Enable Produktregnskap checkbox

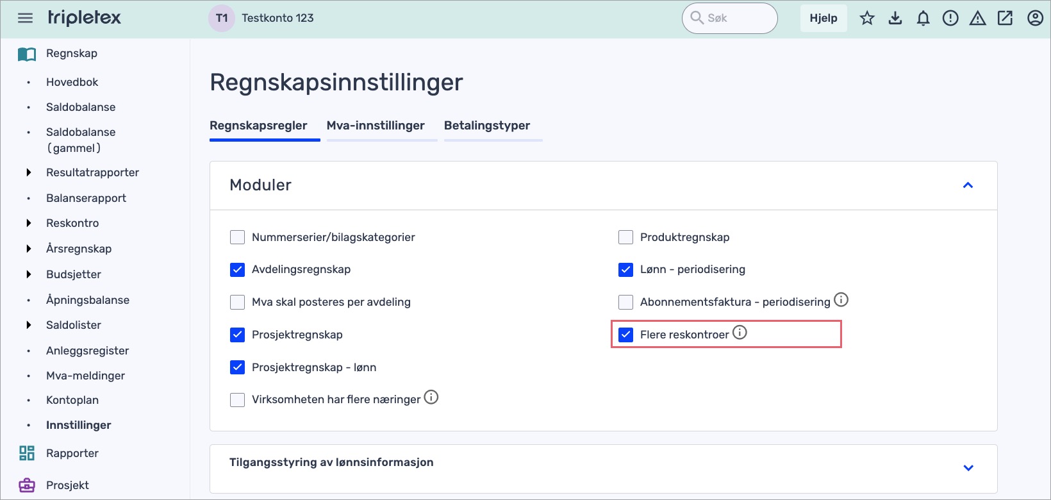(625, 237)
